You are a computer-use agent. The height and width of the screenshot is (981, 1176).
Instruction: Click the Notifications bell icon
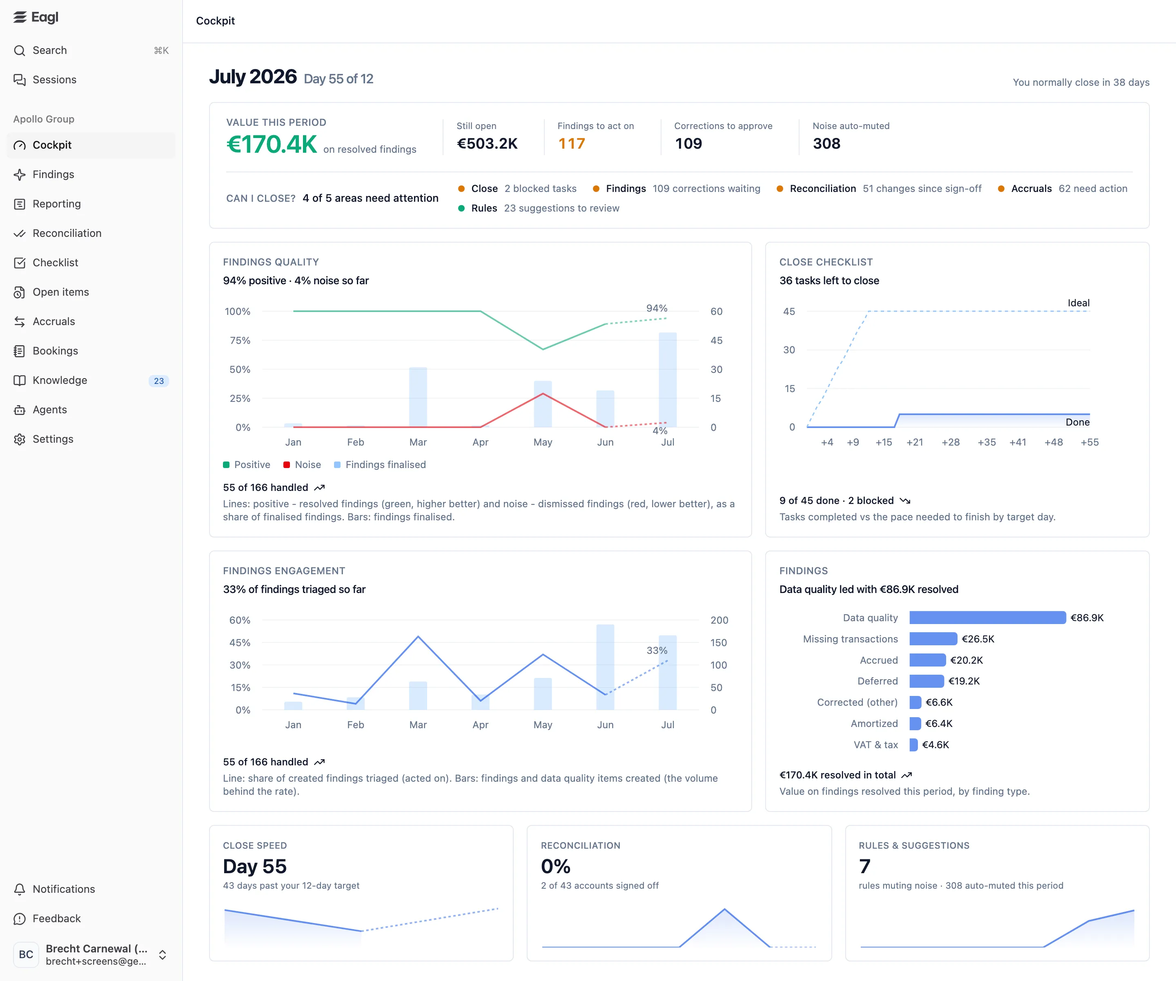click(x=20, y=889)
